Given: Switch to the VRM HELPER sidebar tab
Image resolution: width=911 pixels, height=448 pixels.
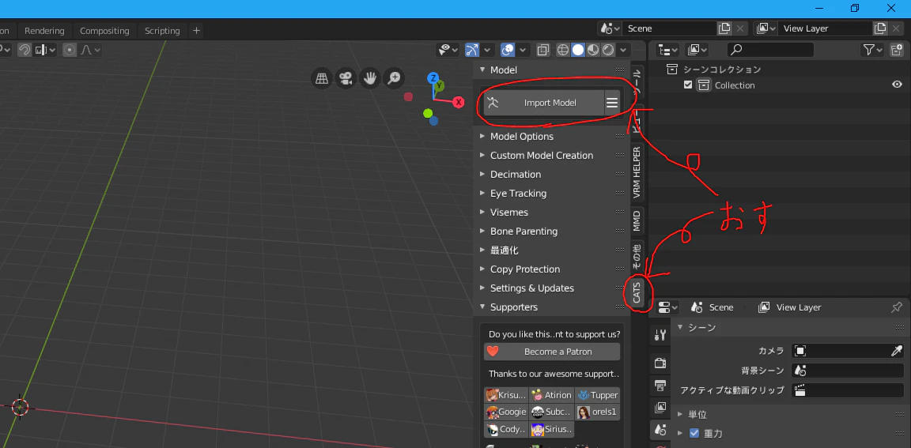Looking at the screenshot, I should 637,171.
